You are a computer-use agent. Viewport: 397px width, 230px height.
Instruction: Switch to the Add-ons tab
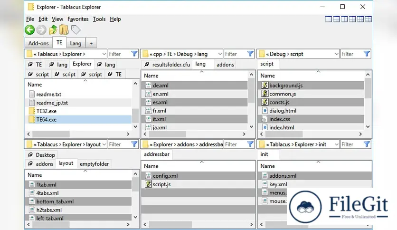pyautogui.click(x=38, y=43)
